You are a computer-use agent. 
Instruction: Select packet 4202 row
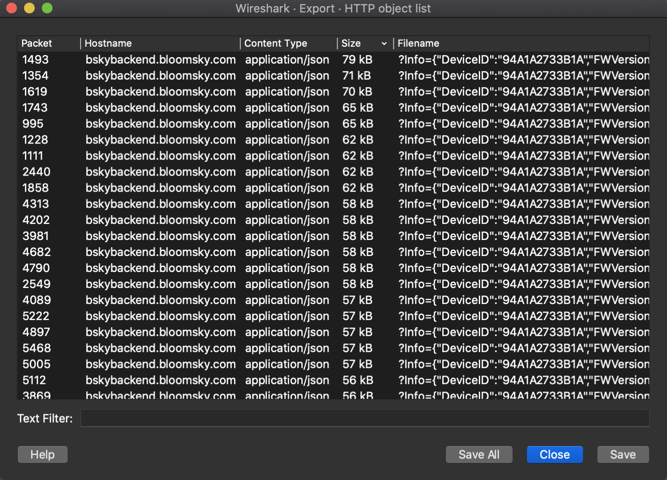coord(334,220)
